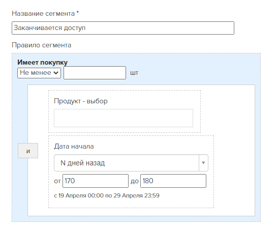Open the 'Не менее' comparison dropdown
The height and width of the screenshot is (228, 277).
click(39, 73)
